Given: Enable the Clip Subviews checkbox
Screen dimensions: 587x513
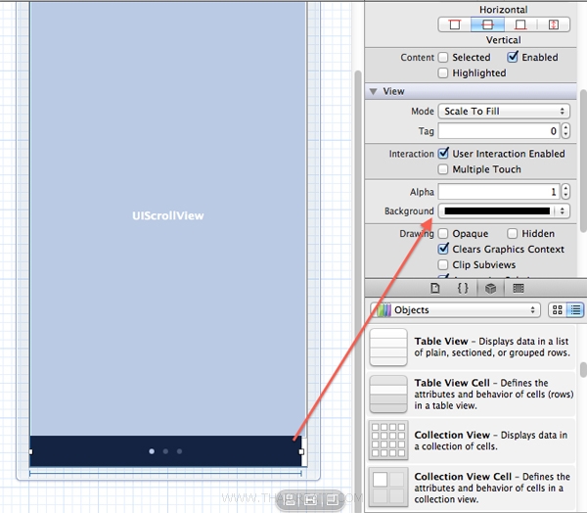Looking at the screenshot, I should (443, 265).
